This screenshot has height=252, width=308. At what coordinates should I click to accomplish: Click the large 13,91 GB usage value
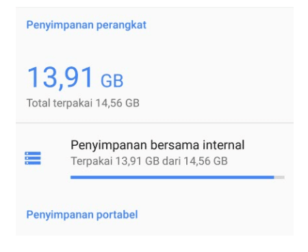[75, 77]
